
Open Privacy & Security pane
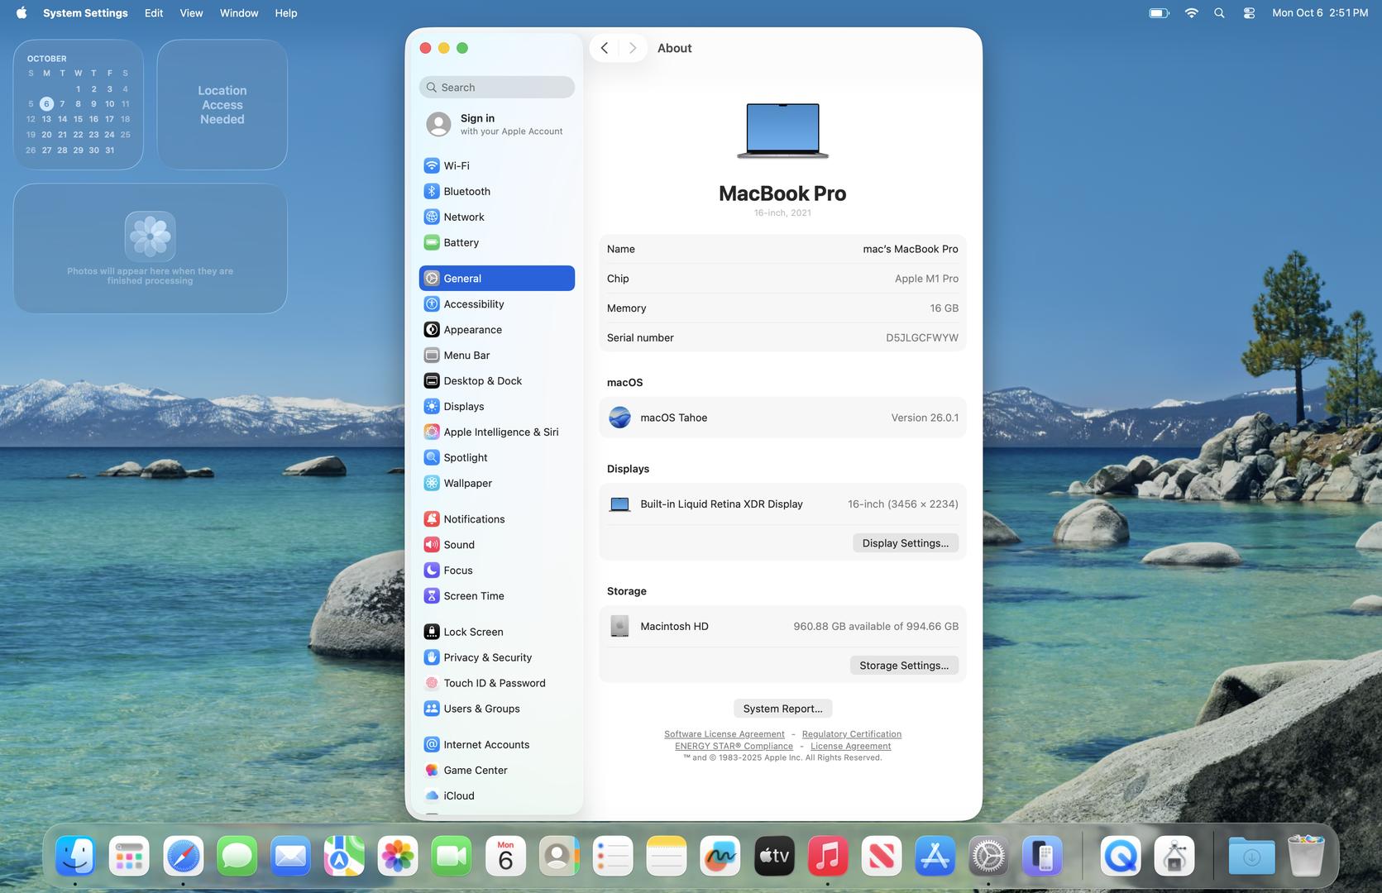coord(487,657)
